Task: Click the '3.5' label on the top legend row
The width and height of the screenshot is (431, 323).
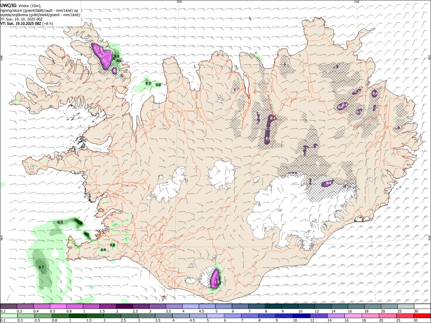Action: pos(168,311)
